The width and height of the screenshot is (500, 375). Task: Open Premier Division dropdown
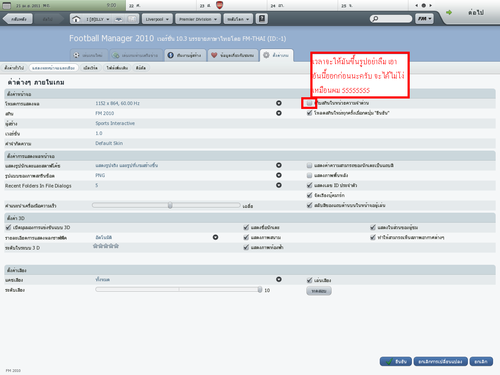tap(198, 19)
